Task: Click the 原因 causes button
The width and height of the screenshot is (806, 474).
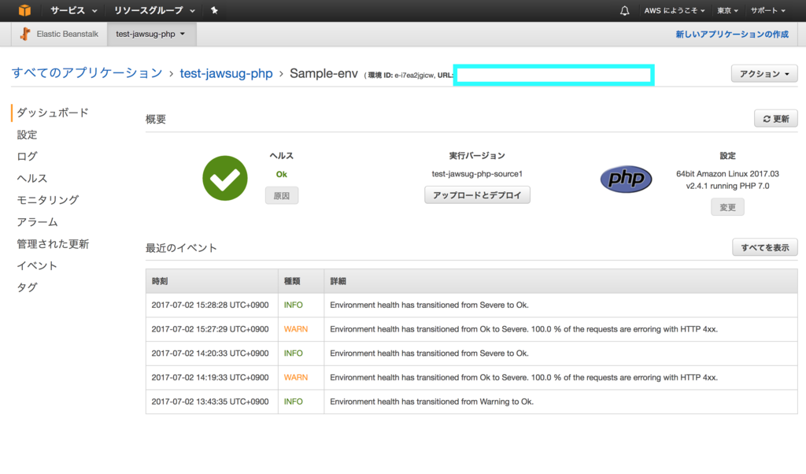Action: (282, 196)
